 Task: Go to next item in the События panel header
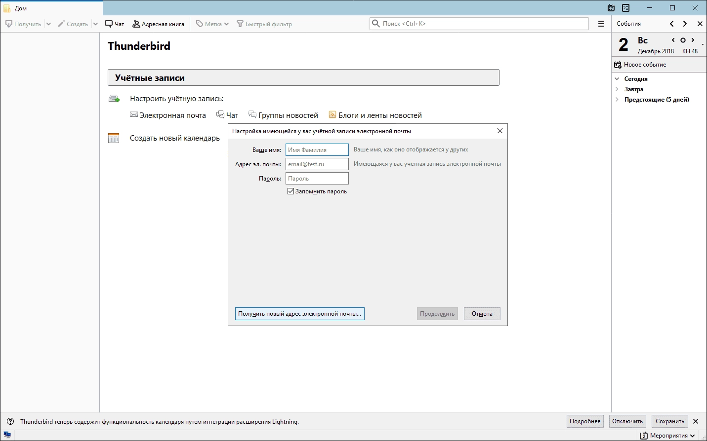685,24
